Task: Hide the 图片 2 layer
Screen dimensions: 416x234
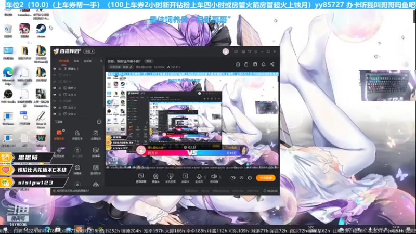Action: pyautogui.click(x=55, y=88)
